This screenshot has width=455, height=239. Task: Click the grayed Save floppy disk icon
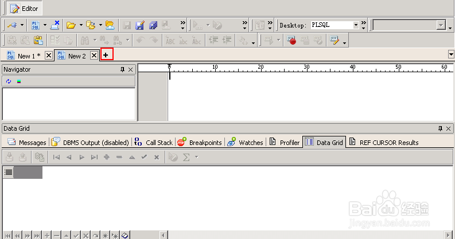(x=127, y=25)
